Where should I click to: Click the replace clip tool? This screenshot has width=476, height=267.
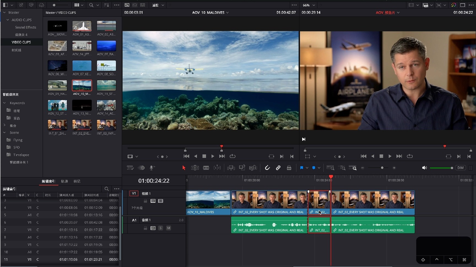253,168
